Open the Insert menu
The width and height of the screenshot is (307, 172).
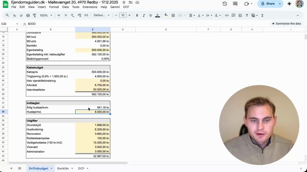click(42, 7)
